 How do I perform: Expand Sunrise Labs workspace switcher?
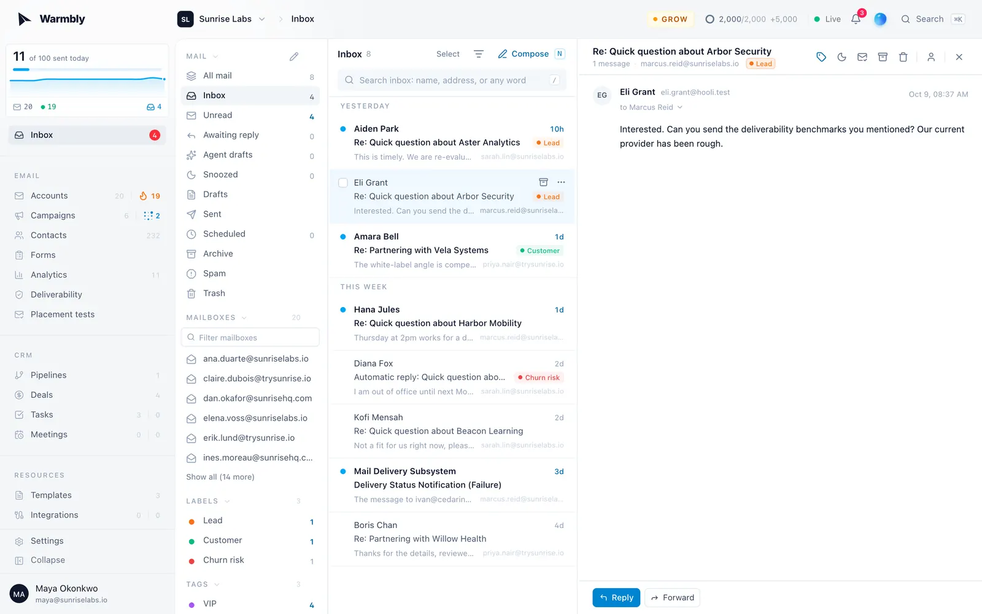click(x=222, y=19)
